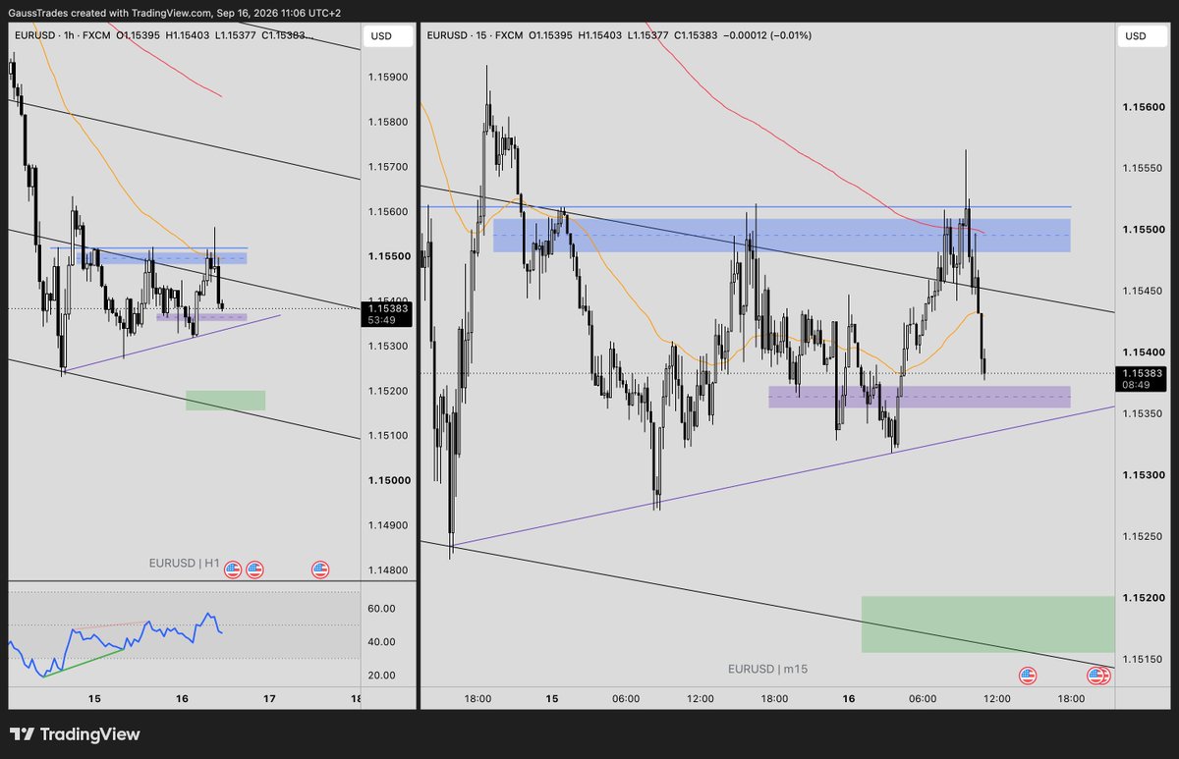Click price label 1.15800 on 1h axis
1179x759 pixels.
click(x=389, y=123)
